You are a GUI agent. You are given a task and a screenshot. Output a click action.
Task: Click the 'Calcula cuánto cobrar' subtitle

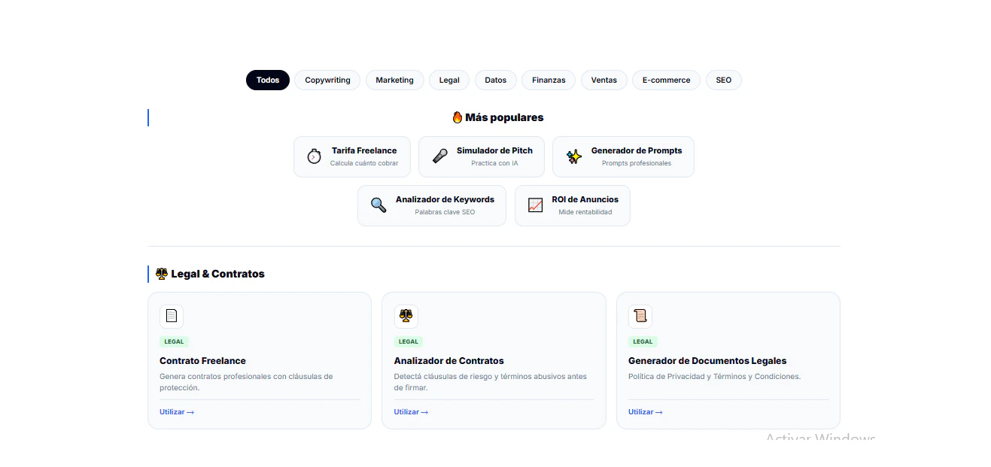click(x=364, y=163)
